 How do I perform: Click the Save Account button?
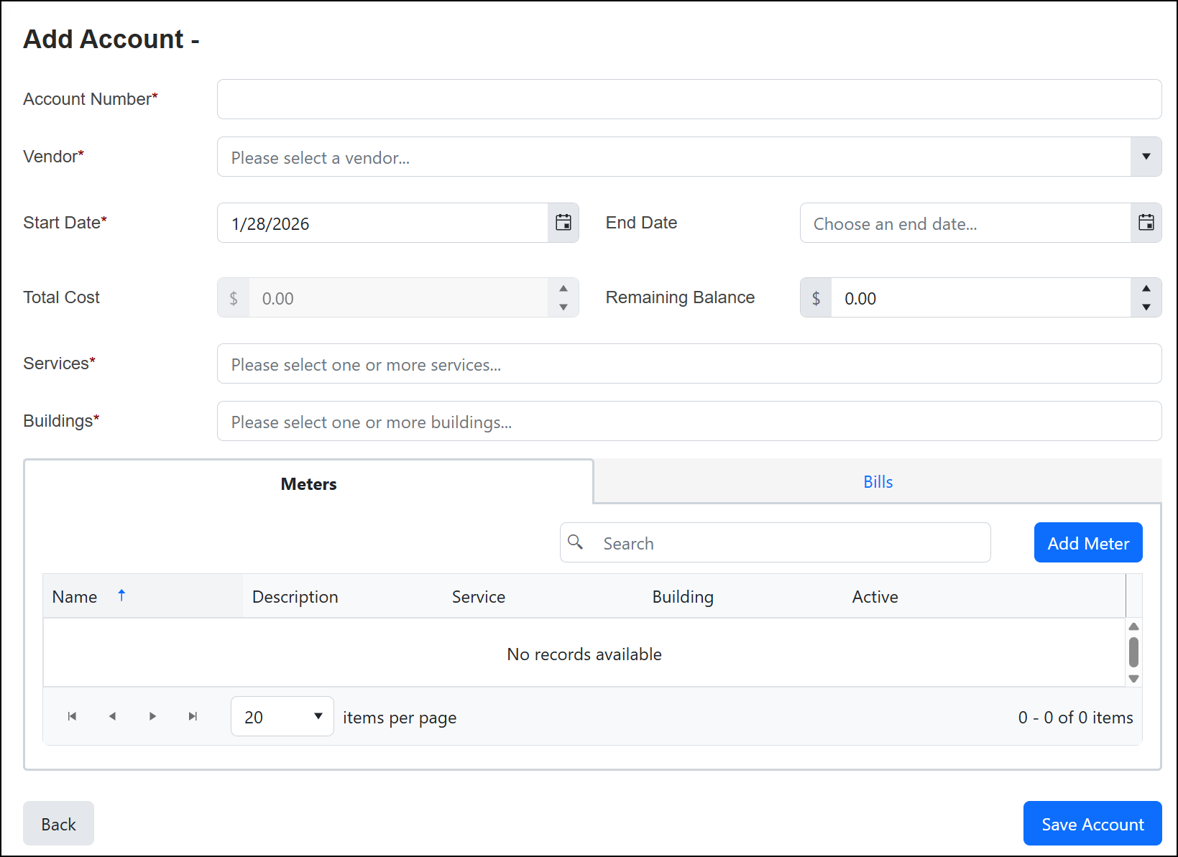[x=1092, y=824]
